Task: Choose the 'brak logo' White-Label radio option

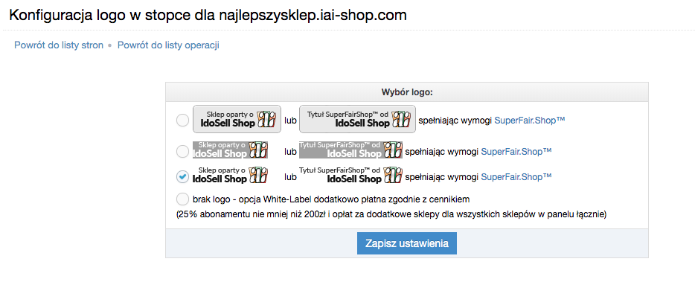Action: [182, 199]
